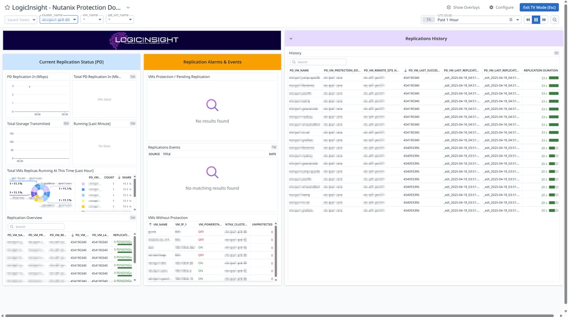Click the Replications Events widget title
Image resolution: width=568 pixels, height=317 pixels.
pos(164,147)
